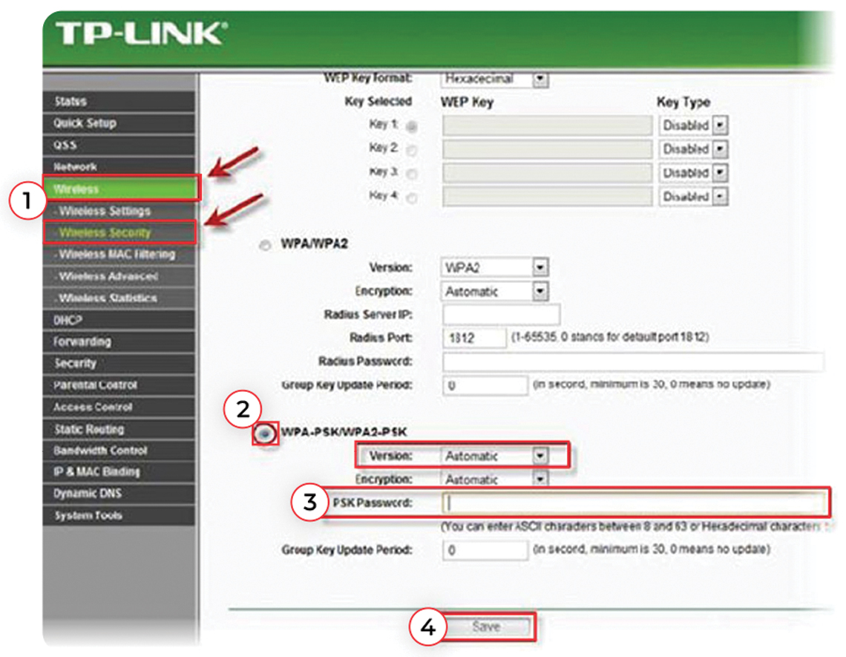Click the PSK Password field
The image size is (846, 657).
634,503
